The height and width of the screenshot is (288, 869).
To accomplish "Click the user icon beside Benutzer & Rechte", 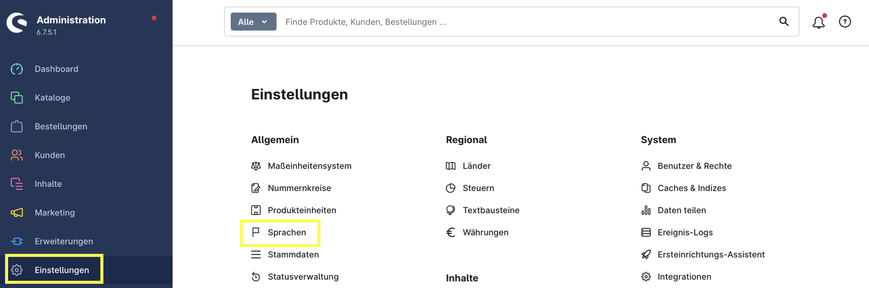I will [646, 166].
